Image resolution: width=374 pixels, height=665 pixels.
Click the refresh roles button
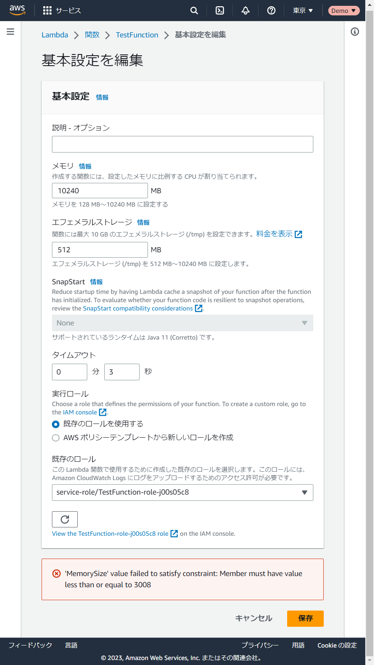(x=65, y=519)
